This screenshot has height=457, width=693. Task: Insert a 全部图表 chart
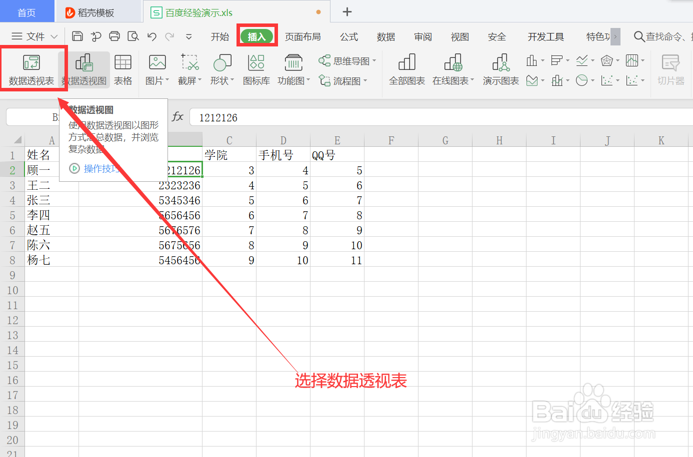406,69
